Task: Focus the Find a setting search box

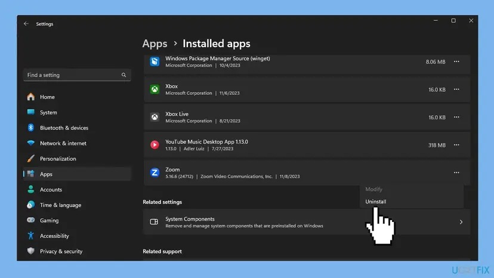Action: click(x=77, y=75)
